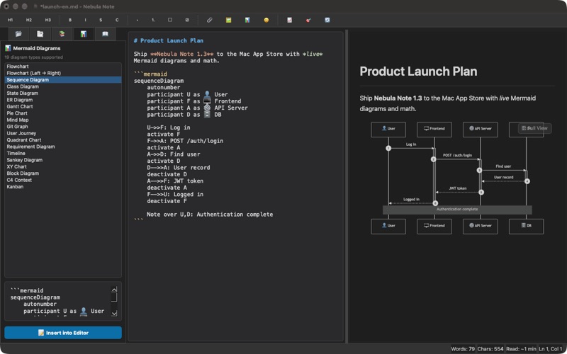Open the document outline sidebar tab
567x354 pixels.
pos(40,34)
